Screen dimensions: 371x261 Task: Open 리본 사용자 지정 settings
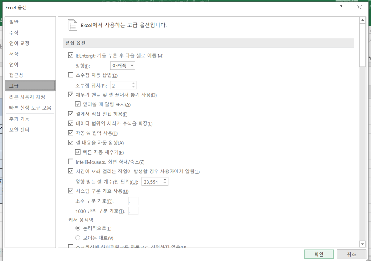(30, 97)
